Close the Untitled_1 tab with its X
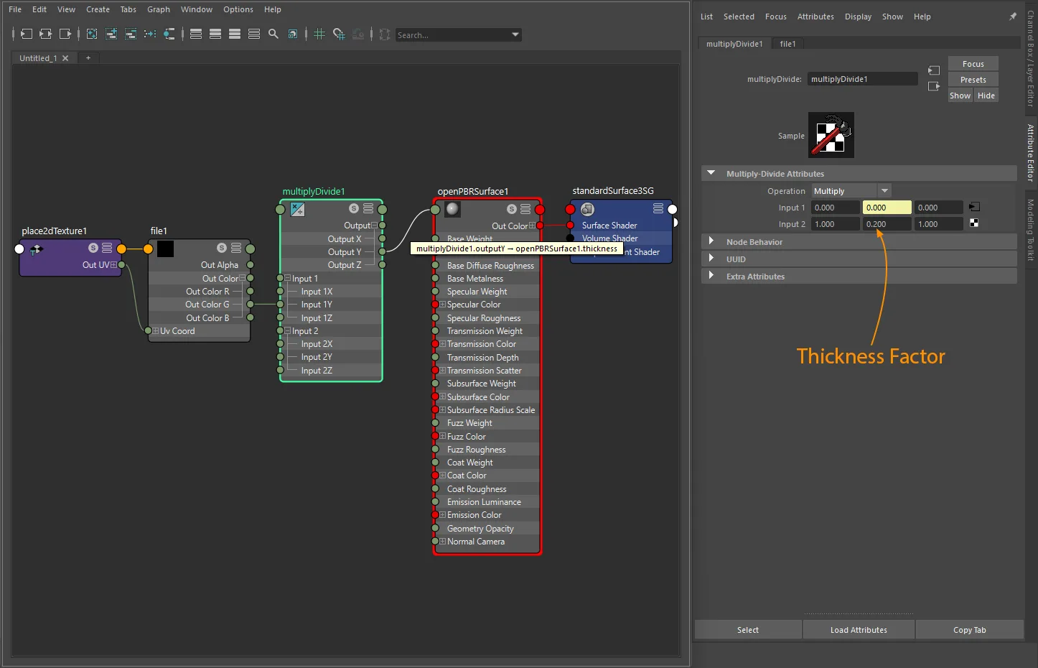 (65, 58)
